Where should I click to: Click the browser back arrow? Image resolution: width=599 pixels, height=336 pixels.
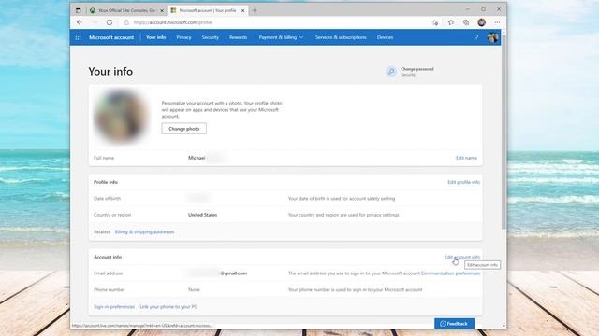[80, 22]
